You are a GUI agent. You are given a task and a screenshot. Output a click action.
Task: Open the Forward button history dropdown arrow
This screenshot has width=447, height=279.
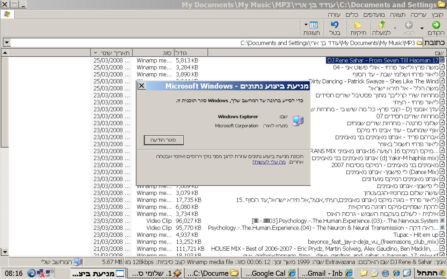[x=395, y=28]
